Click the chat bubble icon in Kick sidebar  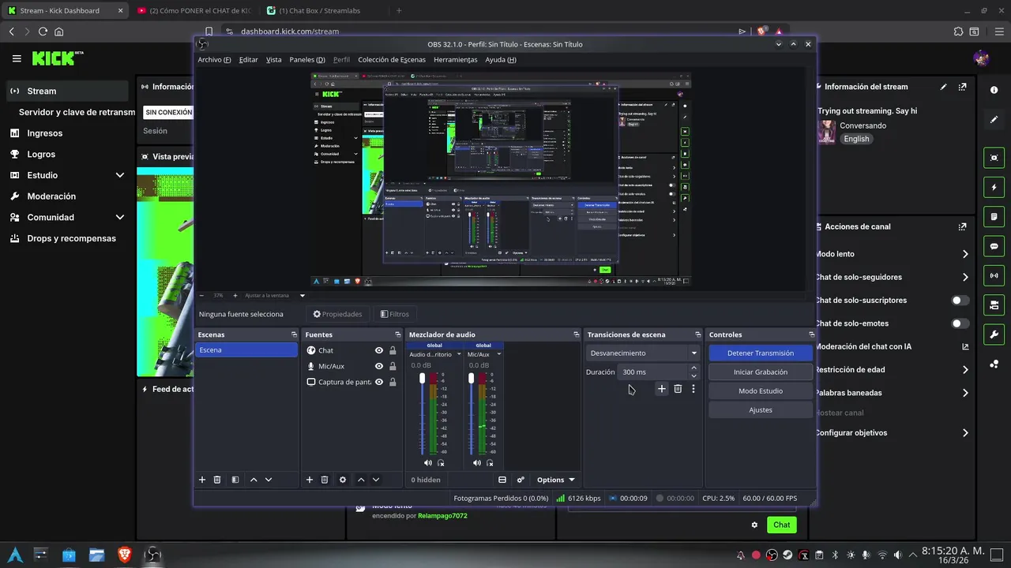pyautogui.click(x=994, y=246)
